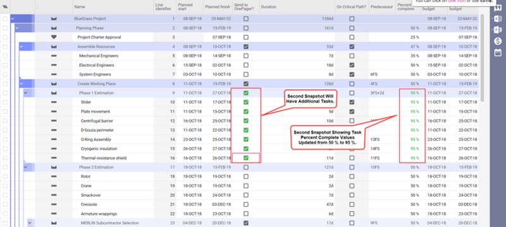Screen dimensions: 506x227
Task: Collapse the Phase 1 Estimation chevron
Action: coord(25,93)
